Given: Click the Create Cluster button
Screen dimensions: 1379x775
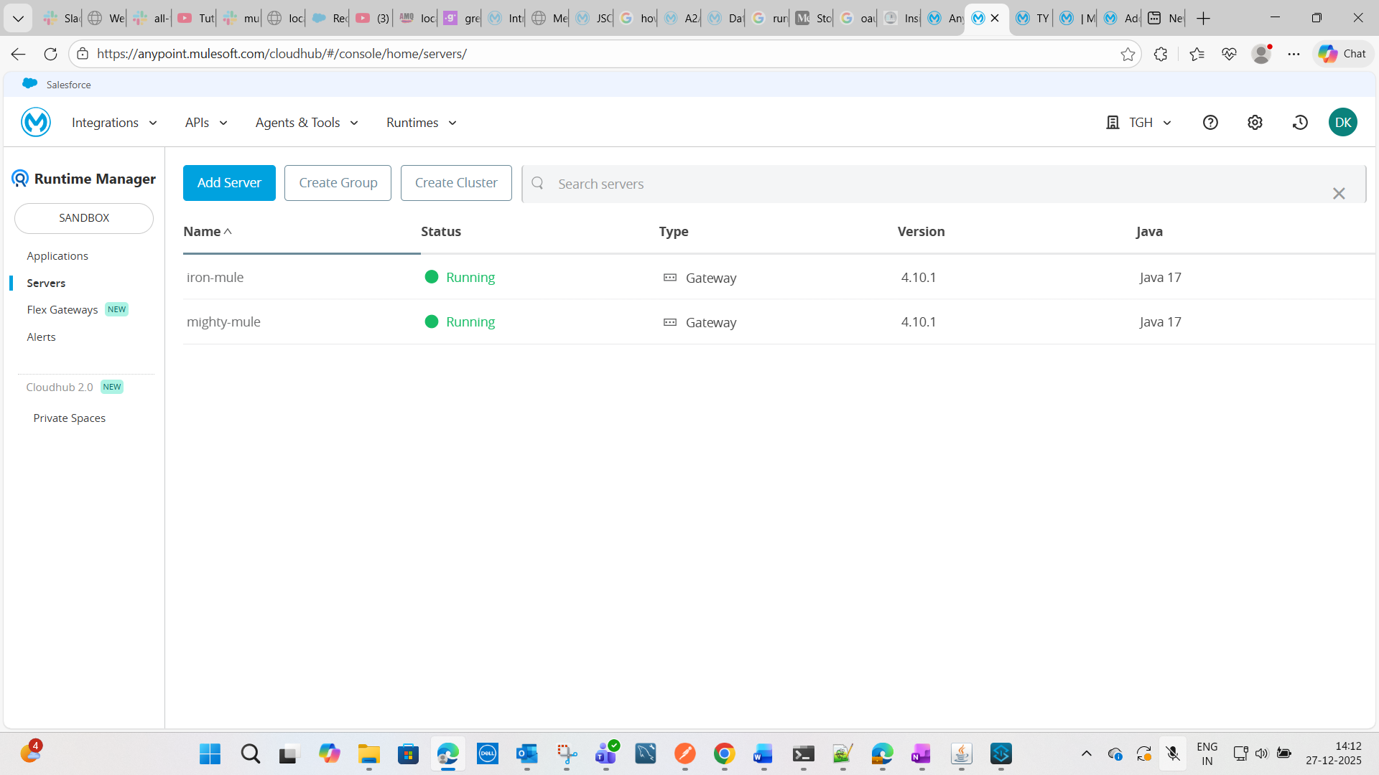Looking at the screenshot, I should coord(456,183).
